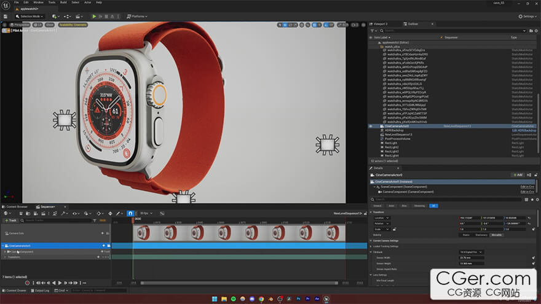The image size is (541, 304).
Task: Click the Details panel search field
Action: point(448,200)
